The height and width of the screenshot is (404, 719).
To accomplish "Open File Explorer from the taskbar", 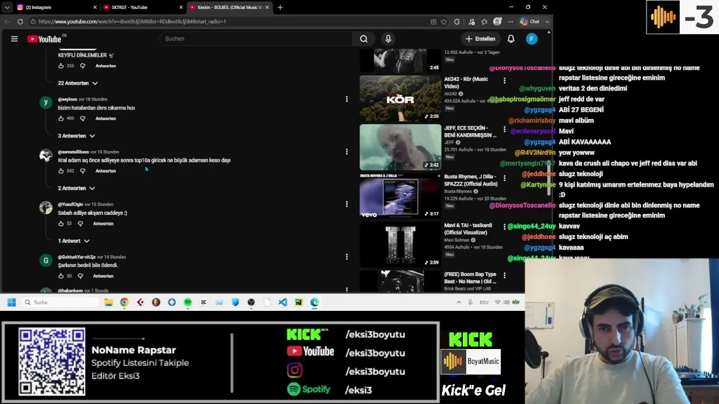I will click(x=108, y=302).
